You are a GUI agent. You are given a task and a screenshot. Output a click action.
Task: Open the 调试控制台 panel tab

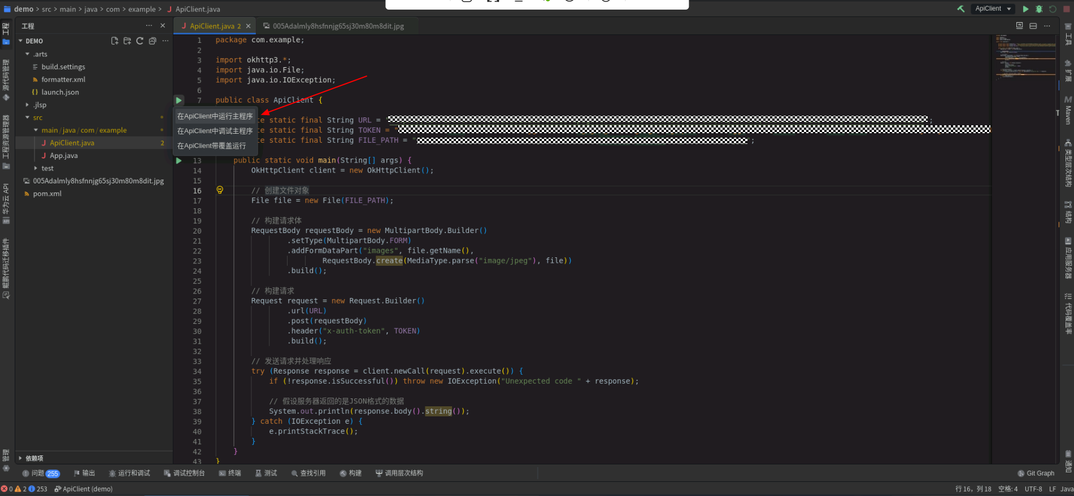184,473
